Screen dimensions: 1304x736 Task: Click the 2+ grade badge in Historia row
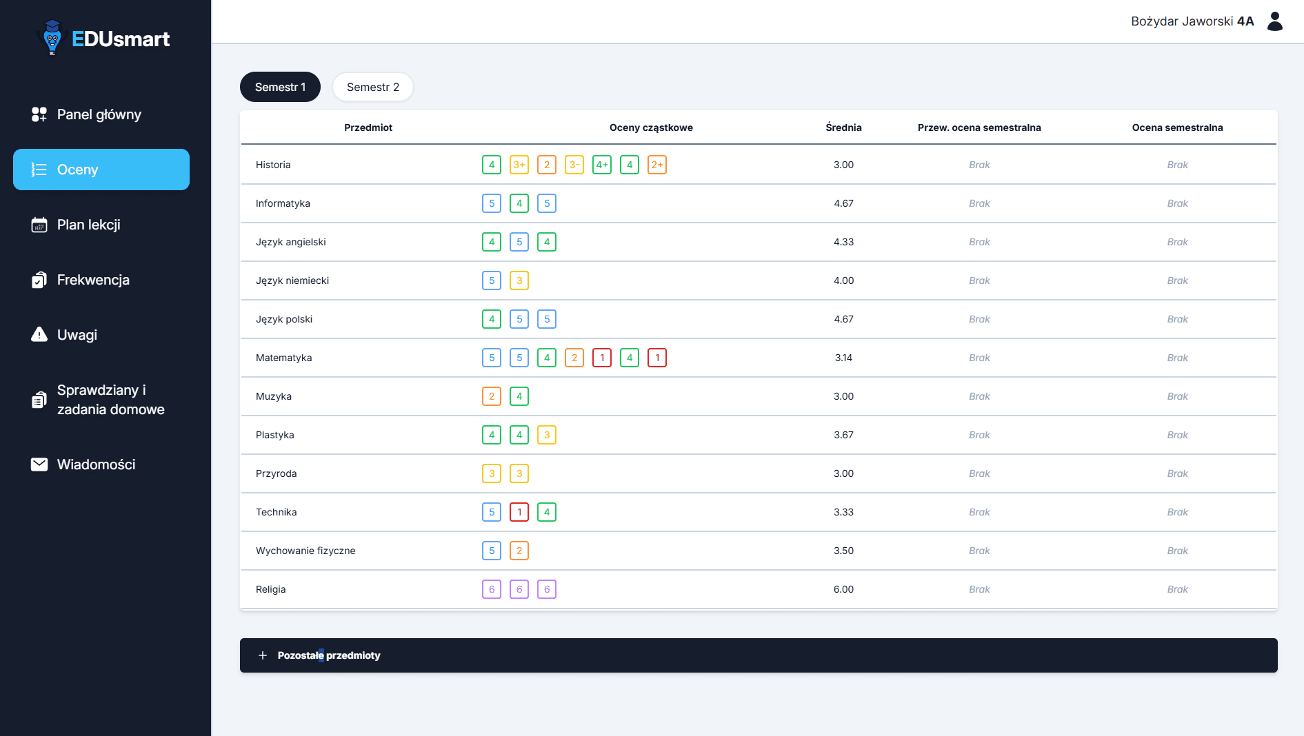click(x=657, y=165)
